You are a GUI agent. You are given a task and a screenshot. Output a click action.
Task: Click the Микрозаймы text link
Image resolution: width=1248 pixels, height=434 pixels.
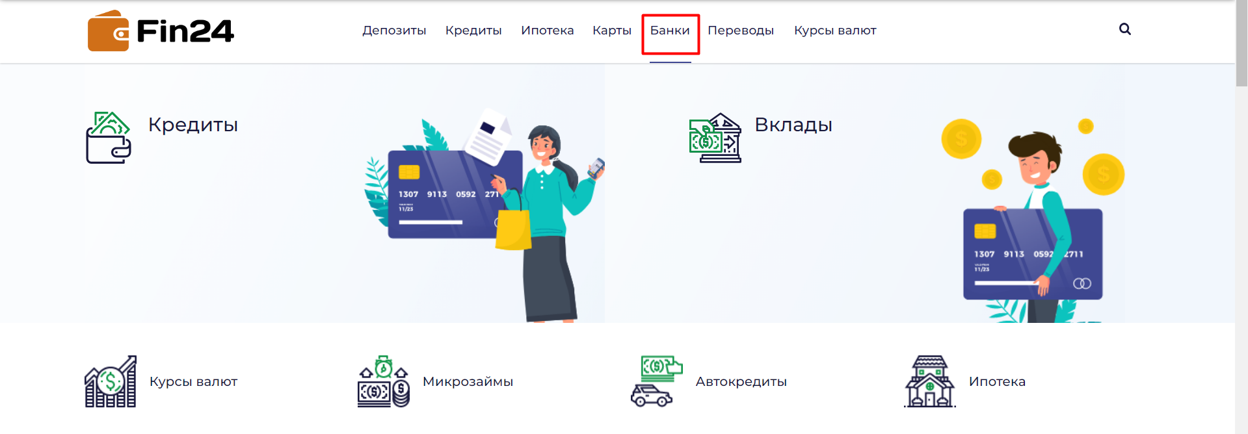point(468,381)
